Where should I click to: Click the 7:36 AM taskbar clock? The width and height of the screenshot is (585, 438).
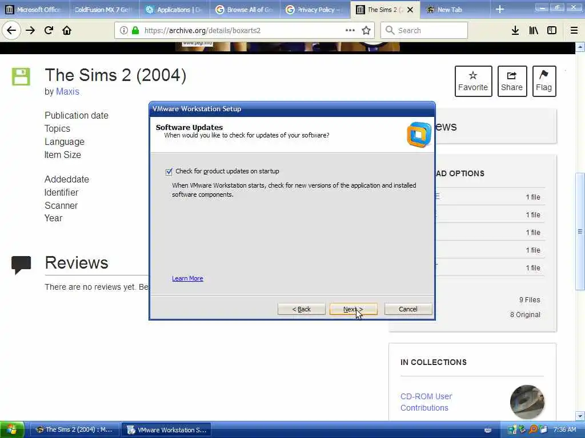[x=565, y=429]
